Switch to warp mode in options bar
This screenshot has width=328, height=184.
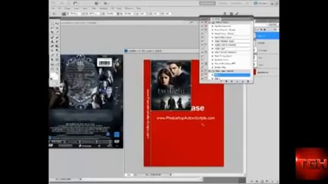[x=225, y=14]
